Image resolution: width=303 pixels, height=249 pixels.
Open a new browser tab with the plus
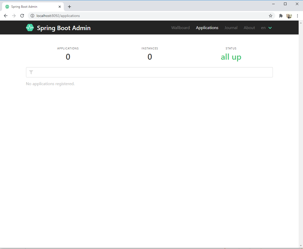69,6
